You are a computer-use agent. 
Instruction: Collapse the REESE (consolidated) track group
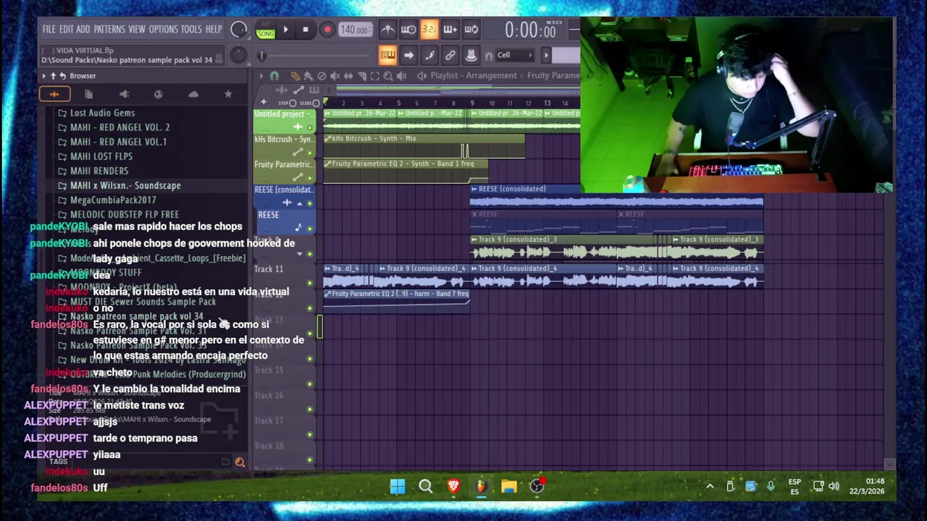point(299,203)
